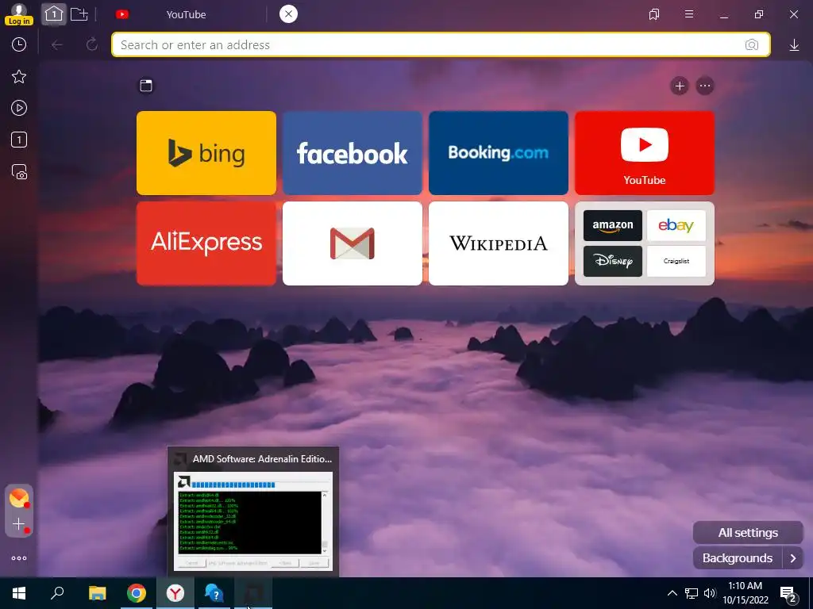Click the Yandex Browser taskbar icon
This screenshot has height=609, width=813.
point(175,593)
